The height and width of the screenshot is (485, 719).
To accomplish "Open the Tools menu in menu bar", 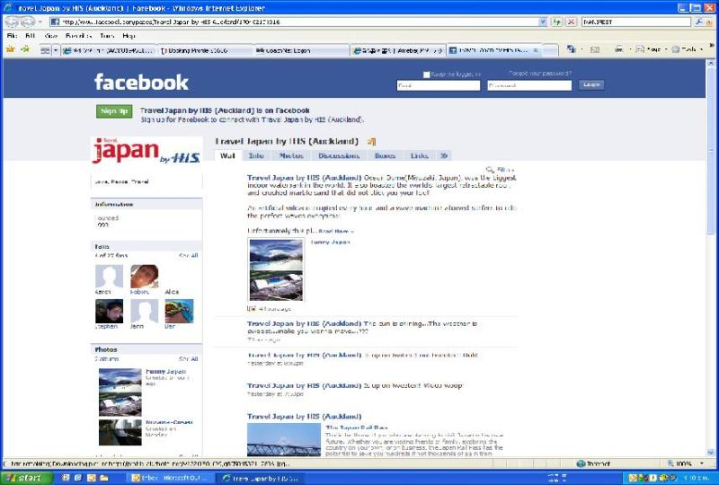I will pos(107,35).
